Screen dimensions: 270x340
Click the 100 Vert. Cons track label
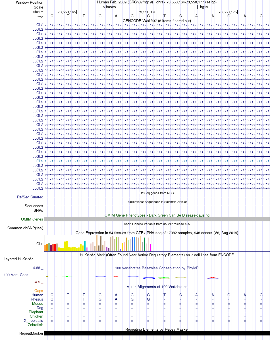pyautogui.click(x=16, y=275)
